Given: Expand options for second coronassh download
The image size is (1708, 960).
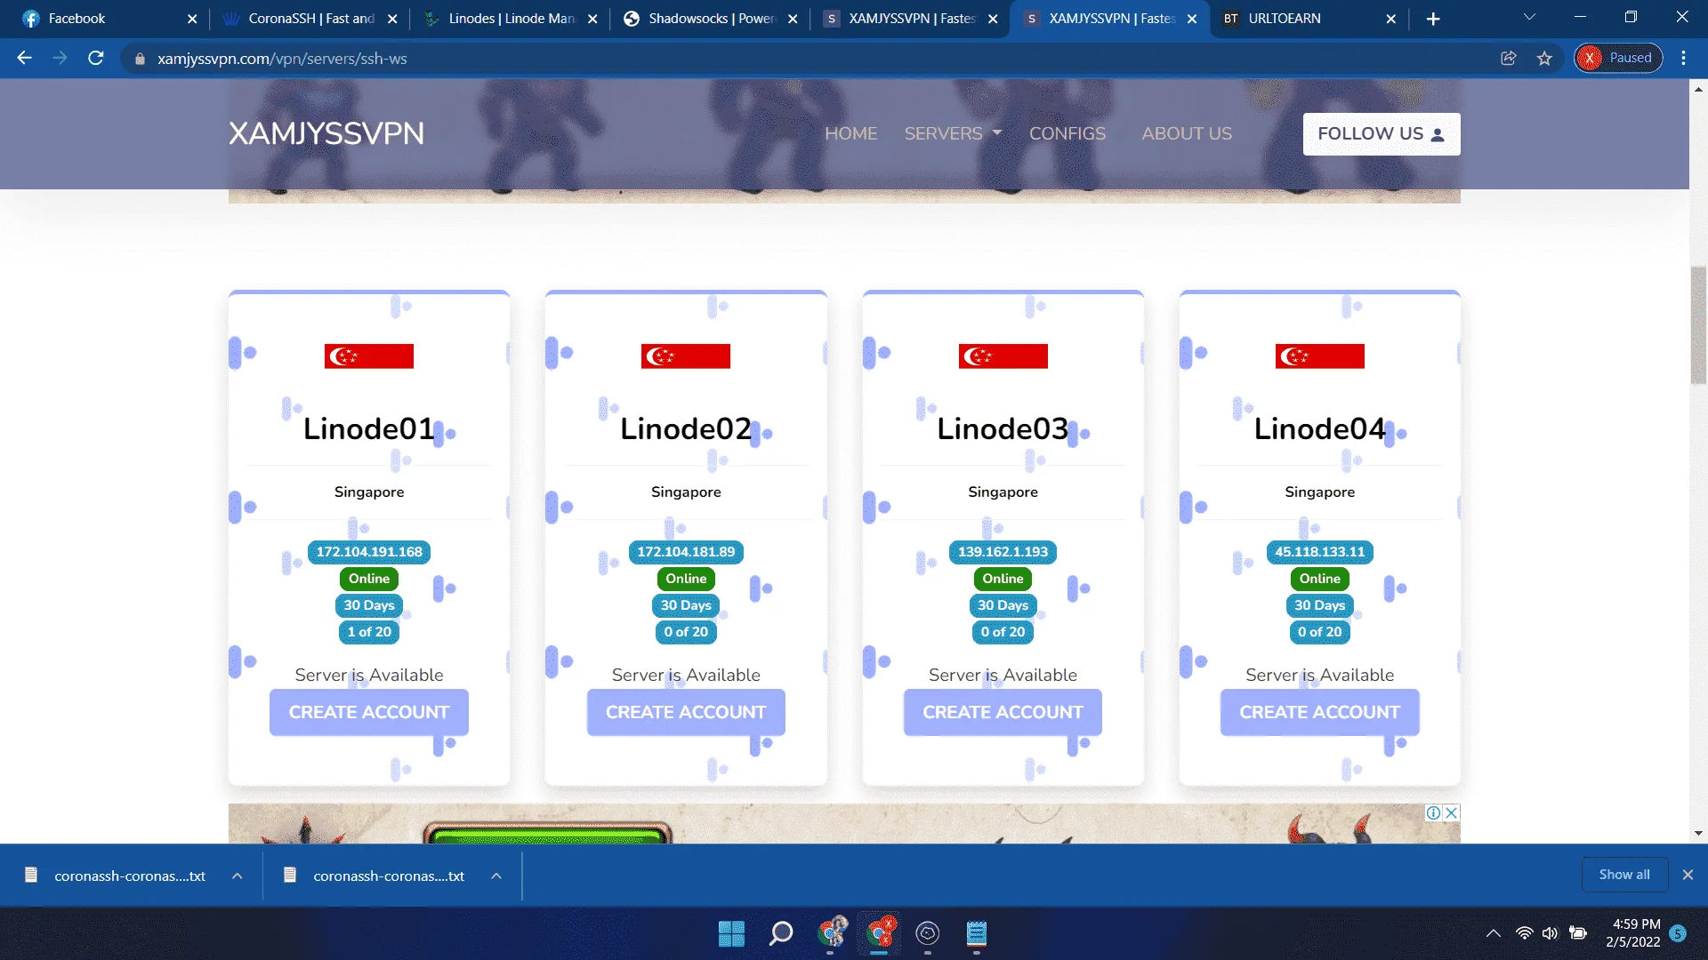Looking at the screenshot, I should (496, 876).
